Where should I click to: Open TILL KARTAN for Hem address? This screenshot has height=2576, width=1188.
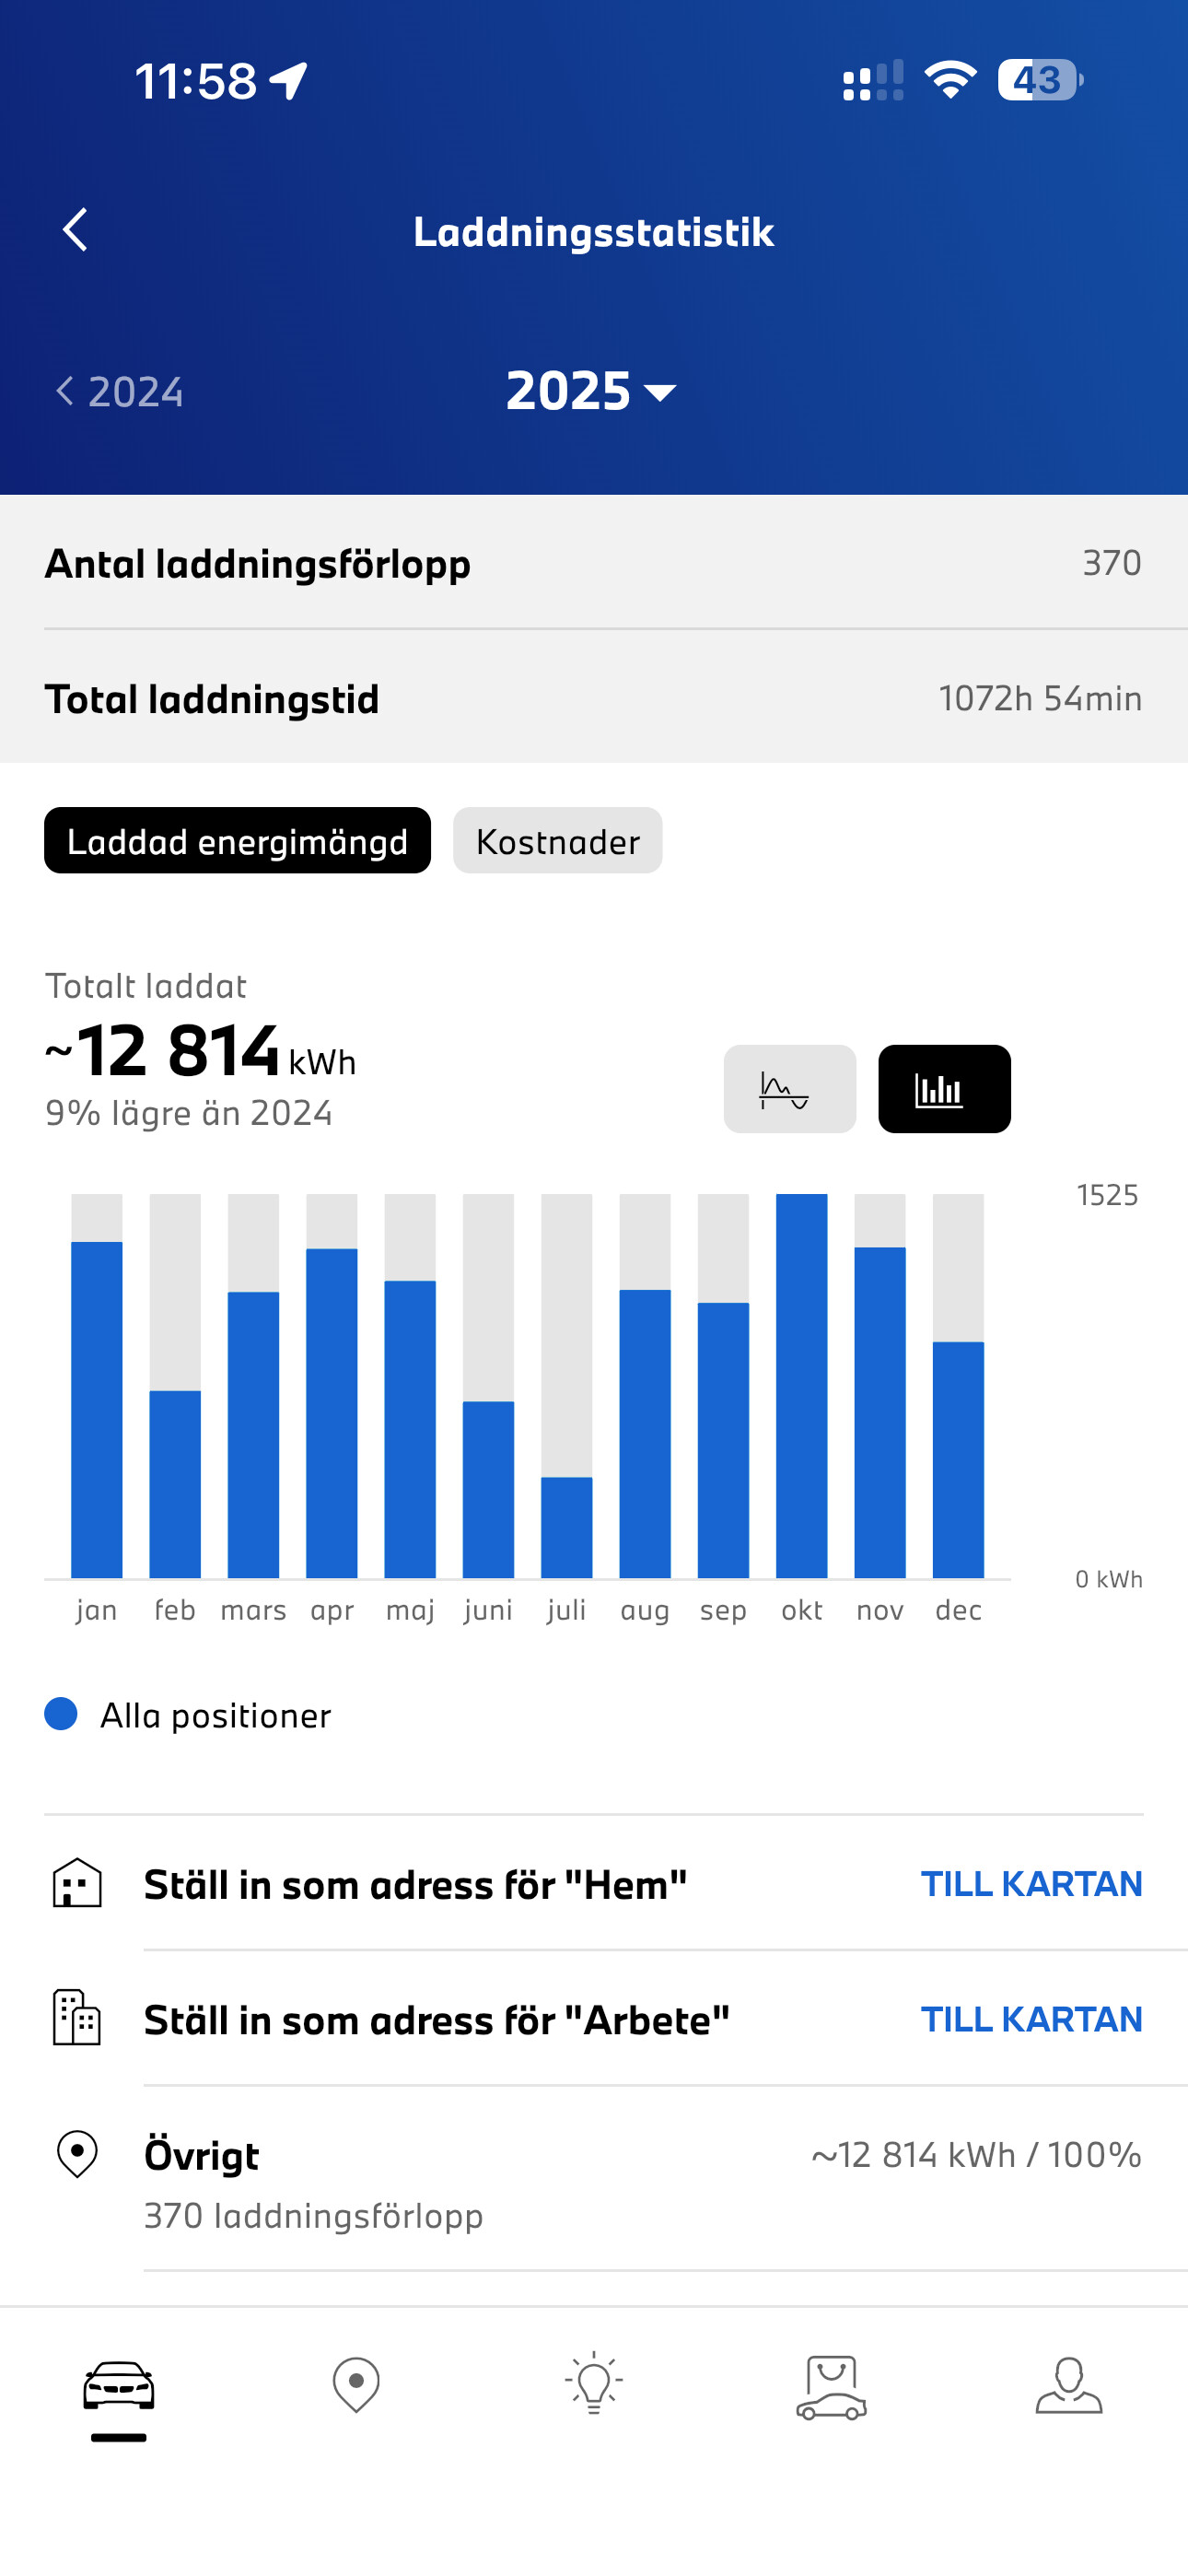tap(1031, 1884)
